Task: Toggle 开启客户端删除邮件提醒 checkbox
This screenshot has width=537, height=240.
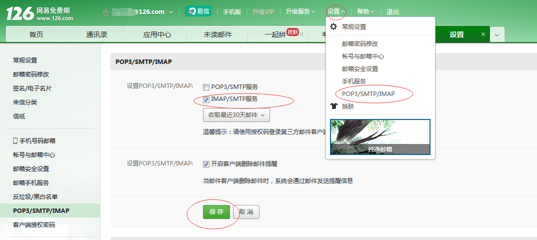Action: pos(206,164)
